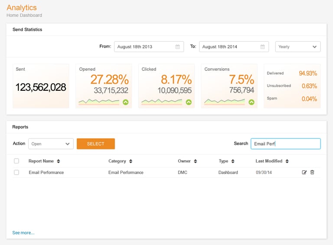Screen dimensions: 333x245
Task: Click the Category column header
Action: (x=117, y=161)
